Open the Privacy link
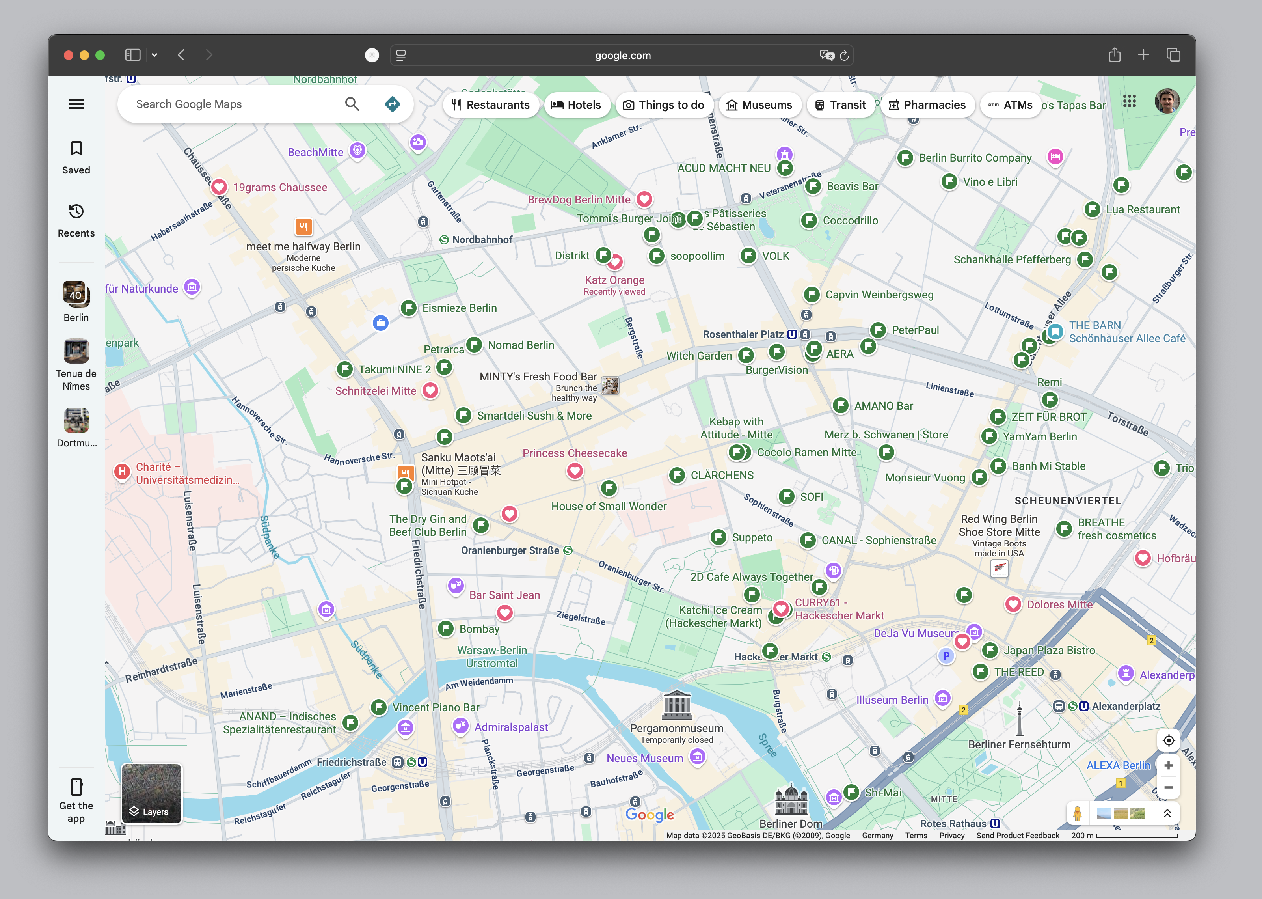1262x899 pixels. click(951, 836)
